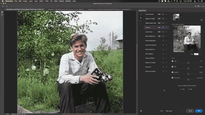Viewport: 205px width, 115px height.
Task: Open the face thumbnail selector chevron
Action: coord(181,17)
